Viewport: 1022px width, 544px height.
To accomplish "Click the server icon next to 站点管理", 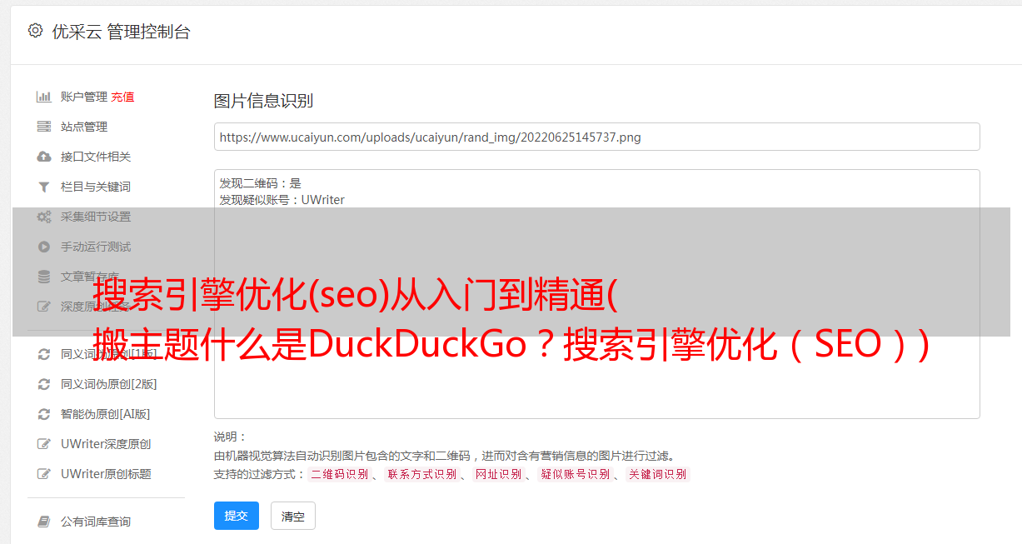I will [x=44, y=127].
